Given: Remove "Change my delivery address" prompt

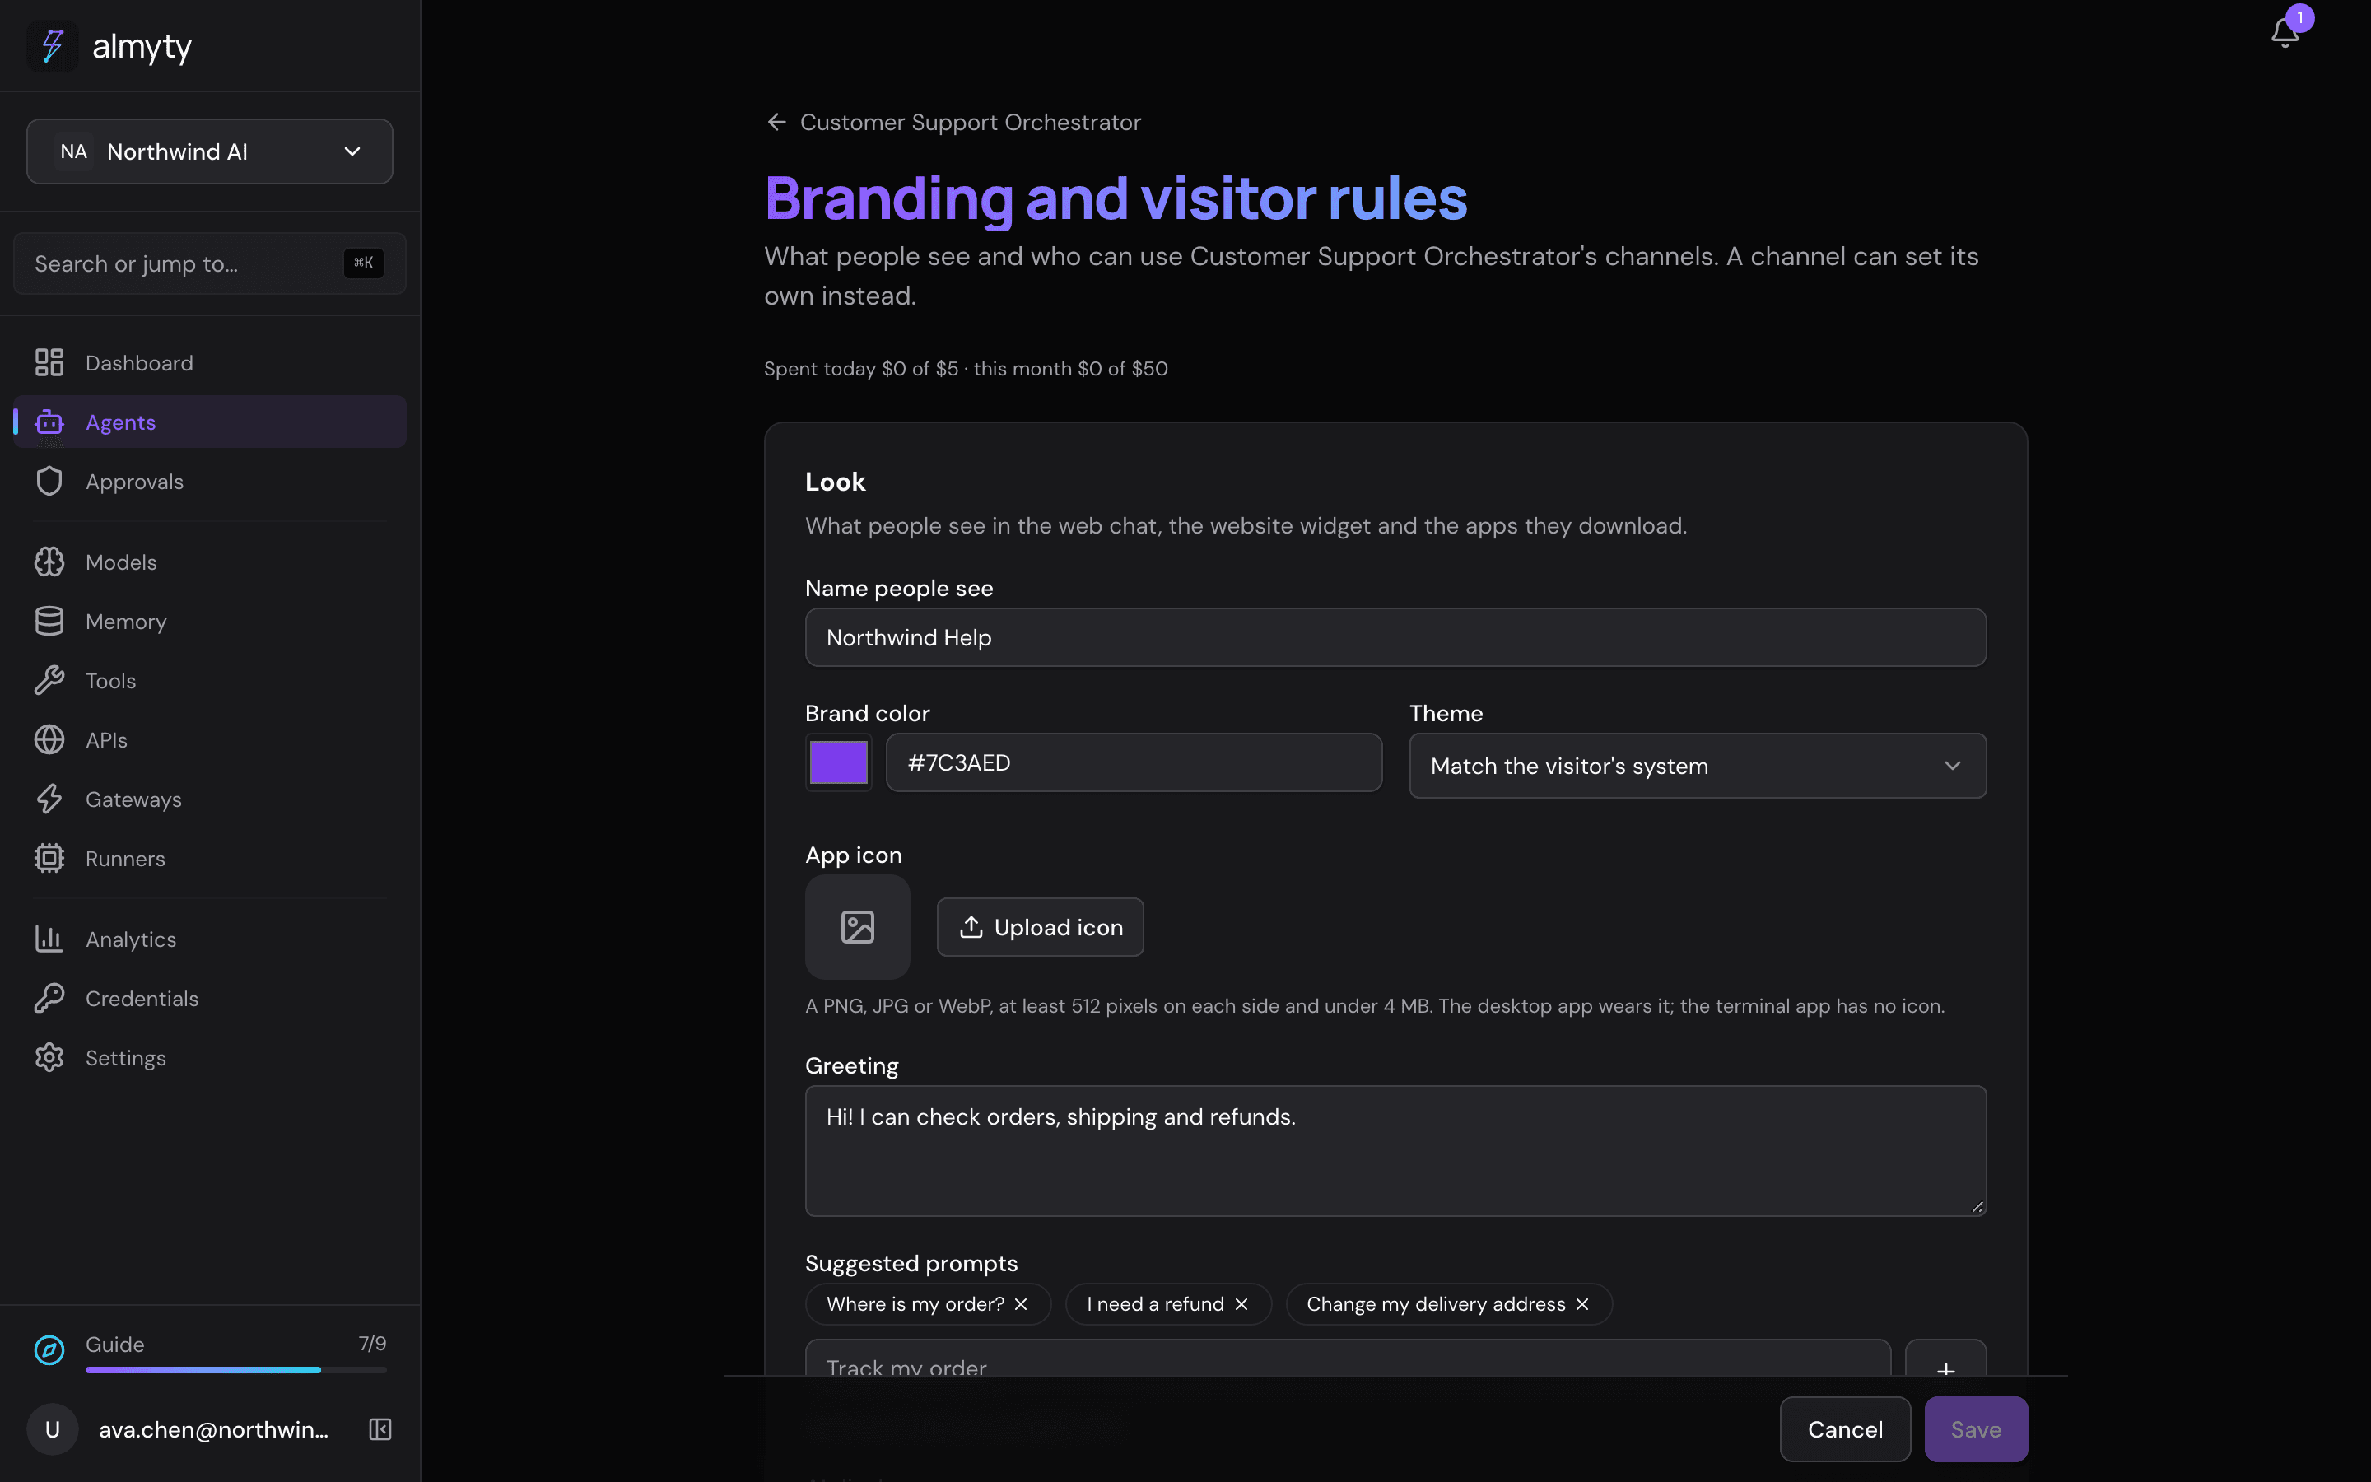Looking at the screenshot, I should click(1582, 1303).
